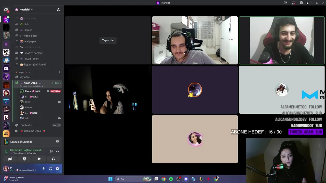This screenshot has width=326, height=183.
Task: Open the weather widget on taskbar
Action: click(x=15, y=179)
